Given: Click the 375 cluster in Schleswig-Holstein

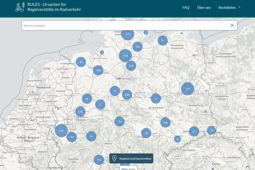Looking at the screenshot, I should [x=127, y=34].
